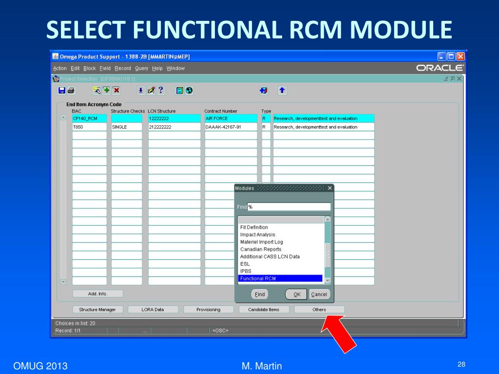
Task: Click type description field in CP140_RCM row
Action: click(324, 119)
